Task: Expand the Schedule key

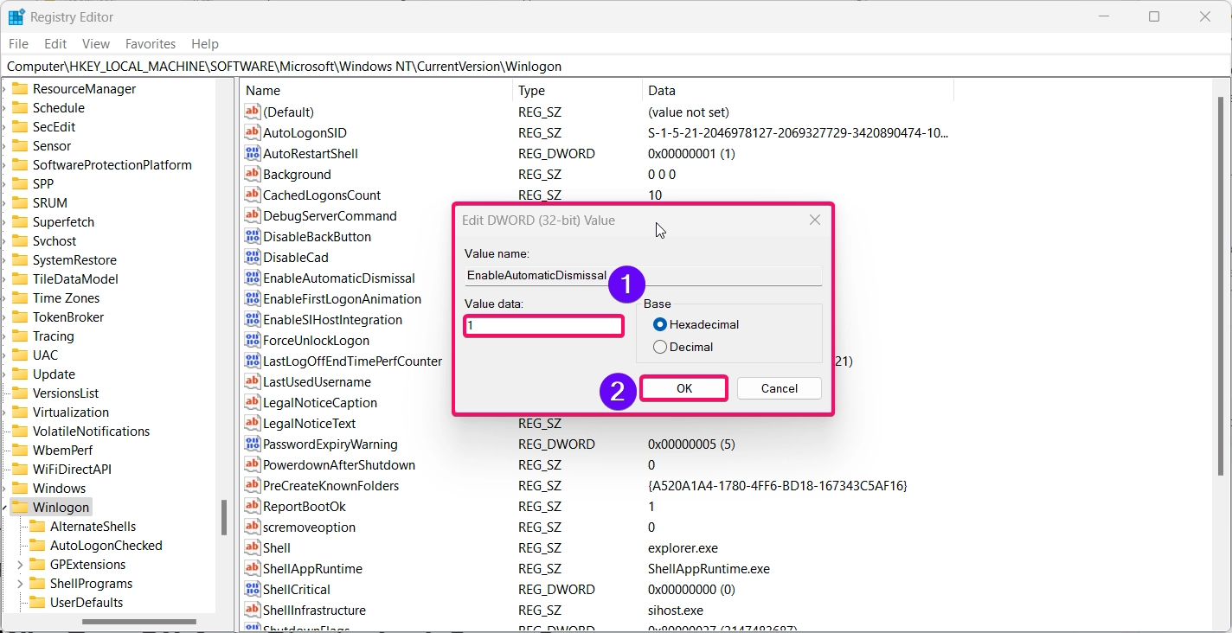Action: tap(4, 108)
